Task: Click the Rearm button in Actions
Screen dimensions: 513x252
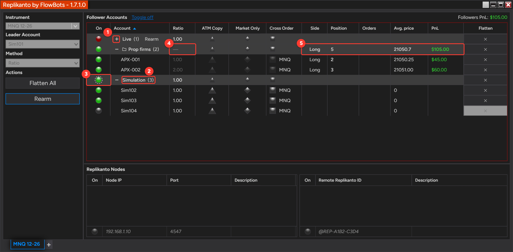Action: tap(43, 99)
